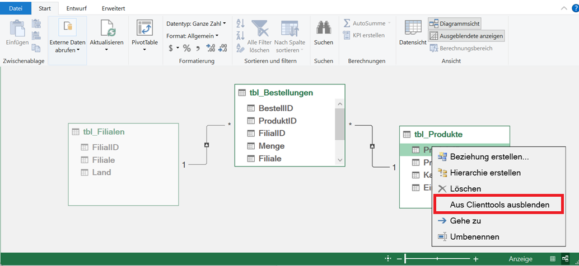Image resolution: width=579 pixels, height=266 pixels.
Task: Expand Aktualisieren dropdown arrow
Action: coord(106,49)
